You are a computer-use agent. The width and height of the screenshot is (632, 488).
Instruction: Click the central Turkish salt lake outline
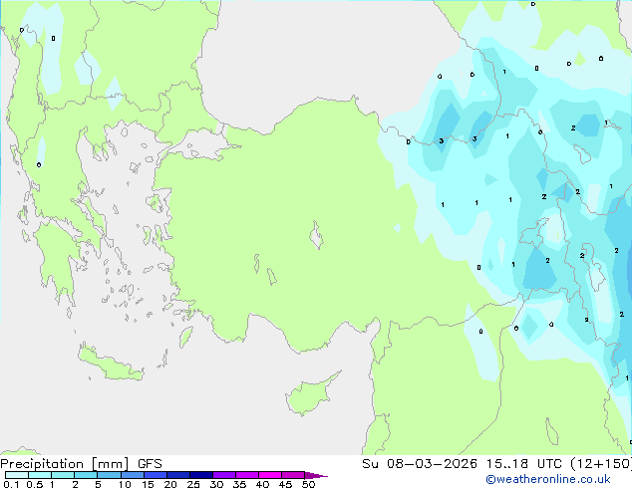pos(316,236)
